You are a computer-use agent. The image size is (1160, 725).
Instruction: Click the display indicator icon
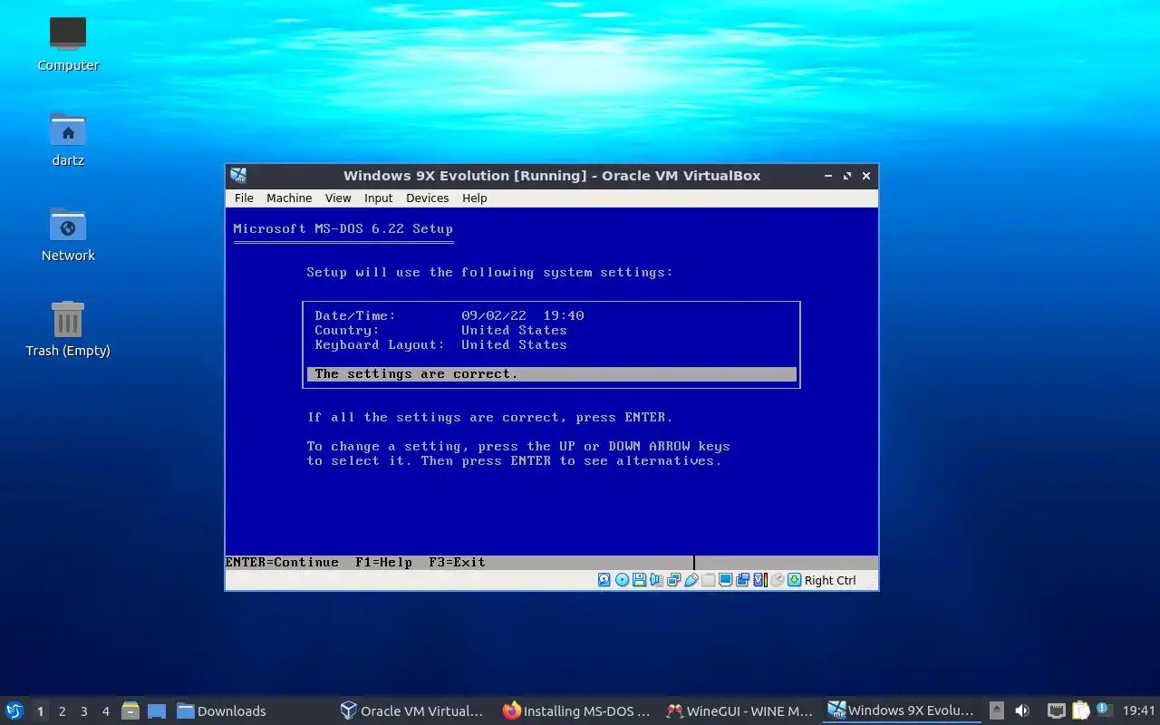point(725,580)
